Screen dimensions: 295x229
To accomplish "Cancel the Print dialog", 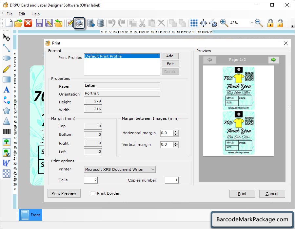I will pos(272,194).
